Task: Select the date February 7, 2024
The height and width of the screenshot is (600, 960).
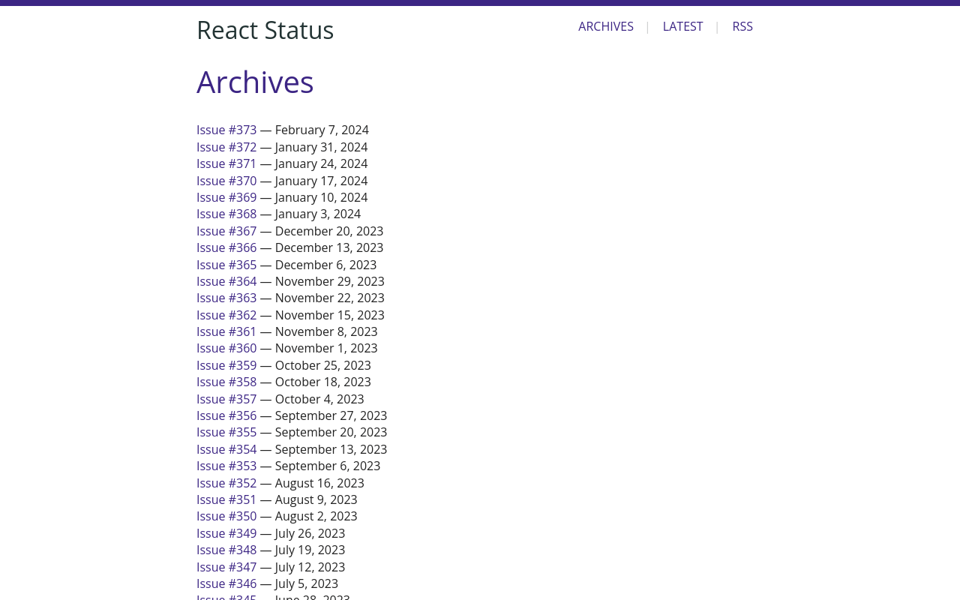Action: pyautogui.click(x=322, y=130)
